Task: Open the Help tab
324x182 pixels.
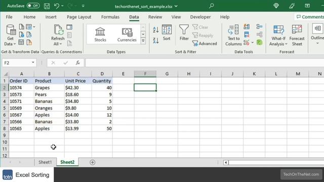Action: pyautogui.click(x=225, y=17)
